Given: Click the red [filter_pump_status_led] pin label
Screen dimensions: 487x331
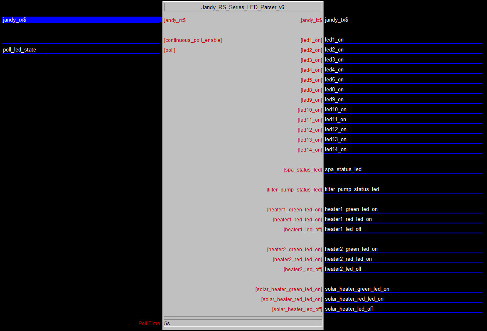Looking at the screenshot, I should (294, 189).
